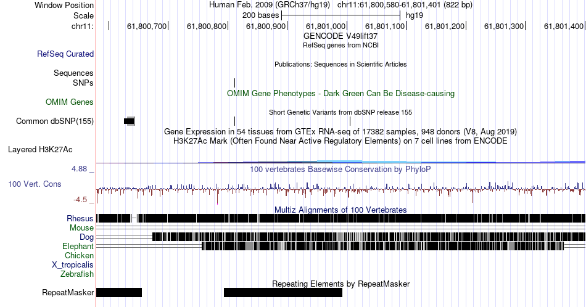Click the RefSeq Curated track label
This screenshot has width=586, height=307.
click(65, 54)
